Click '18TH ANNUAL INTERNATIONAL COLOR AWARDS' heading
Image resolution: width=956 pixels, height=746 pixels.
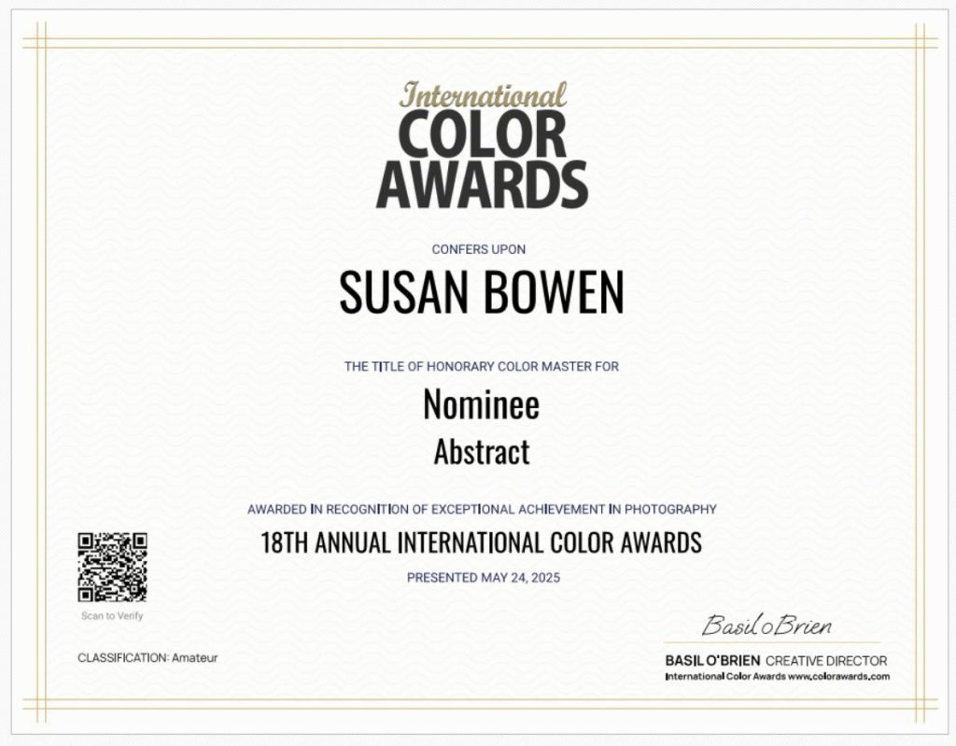482,542
